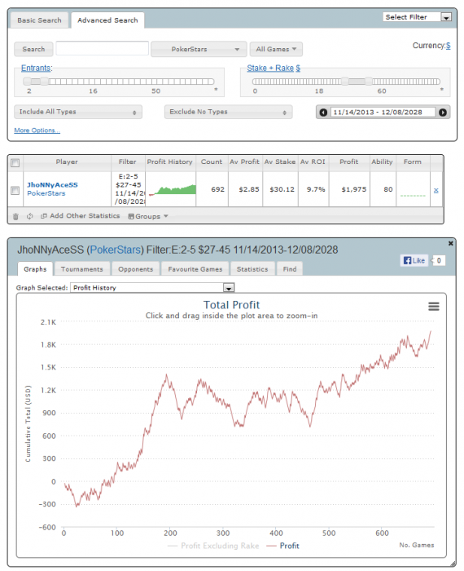
Task: Toggle the select-all checkbox in table header
Action: point(15,163)
